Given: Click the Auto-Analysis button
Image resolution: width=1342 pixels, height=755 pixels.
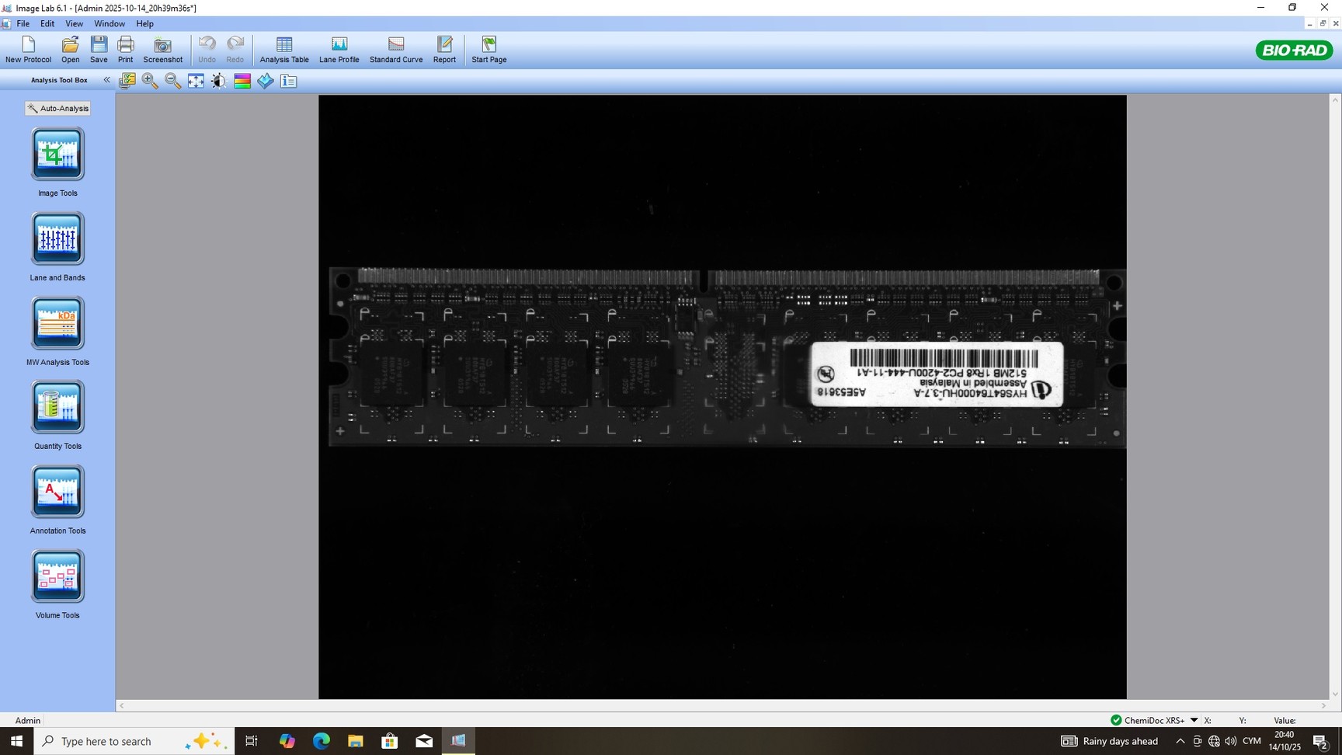Looking at the screenshot, I should click(x=57, y=109).
